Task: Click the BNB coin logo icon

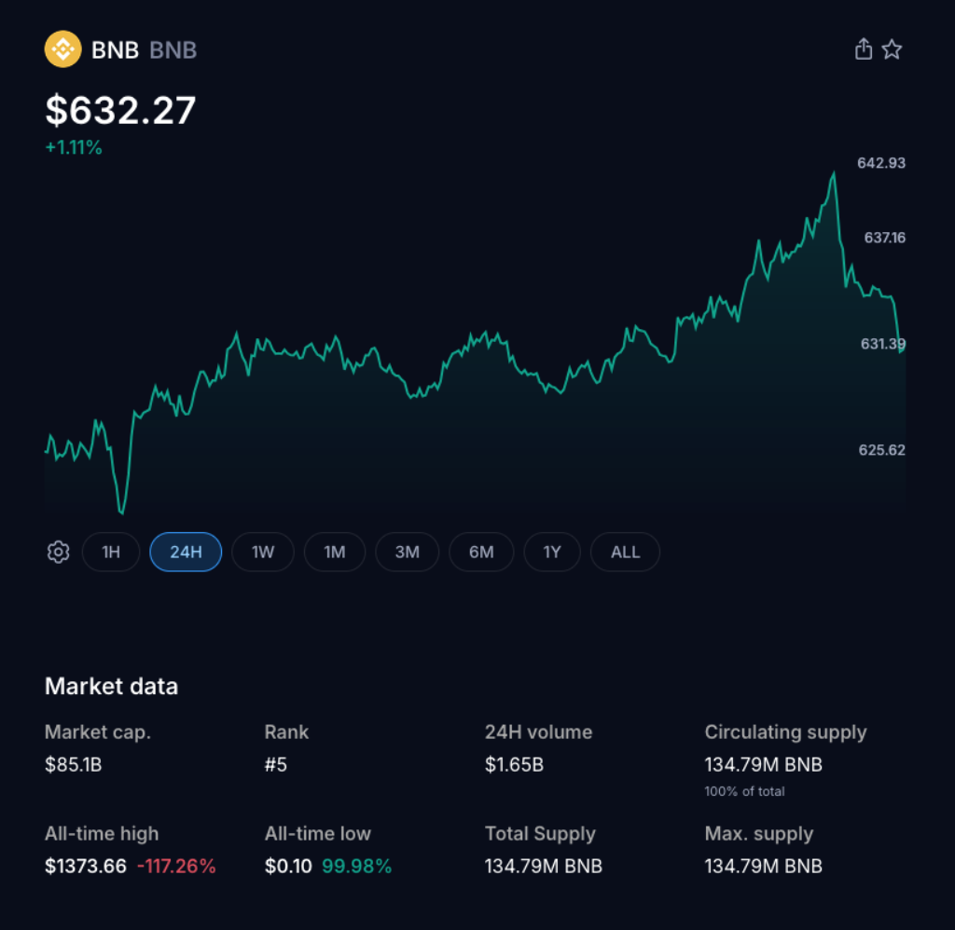Action: (62, 48)
